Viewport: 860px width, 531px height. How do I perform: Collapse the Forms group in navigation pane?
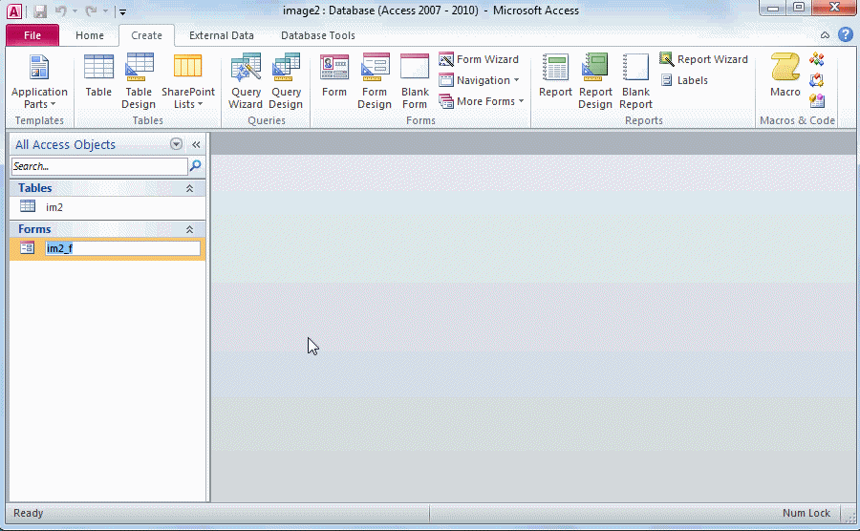pyautogui.click(x=189, y=230)
